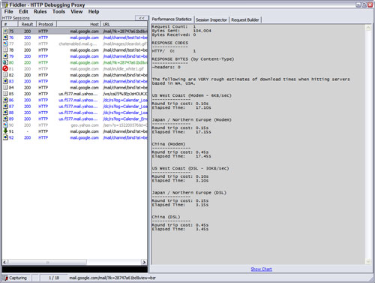Sort sessions by Protocol column header

click(x=46, y=24)
